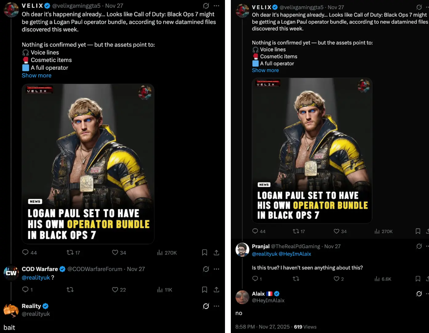Open @HeyImAlaix mention in Pranjal's reply
The image size is (429, 333).
[x=295, y=254]
